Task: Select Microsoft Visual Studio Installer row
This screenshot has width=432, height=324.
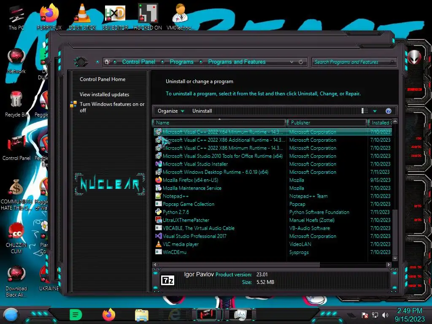Action: (273, 164)
